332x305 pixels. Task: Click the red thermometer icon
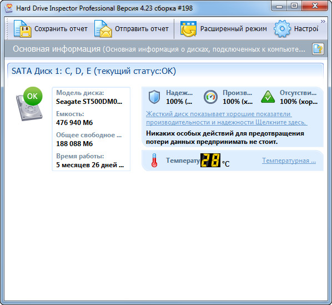click(154, 161)
